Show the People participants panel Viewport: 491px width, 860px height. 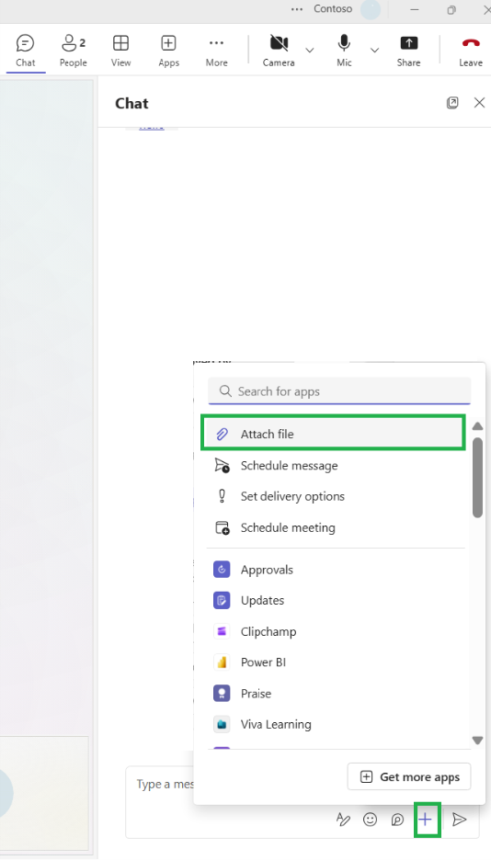(x=73, y=51)
